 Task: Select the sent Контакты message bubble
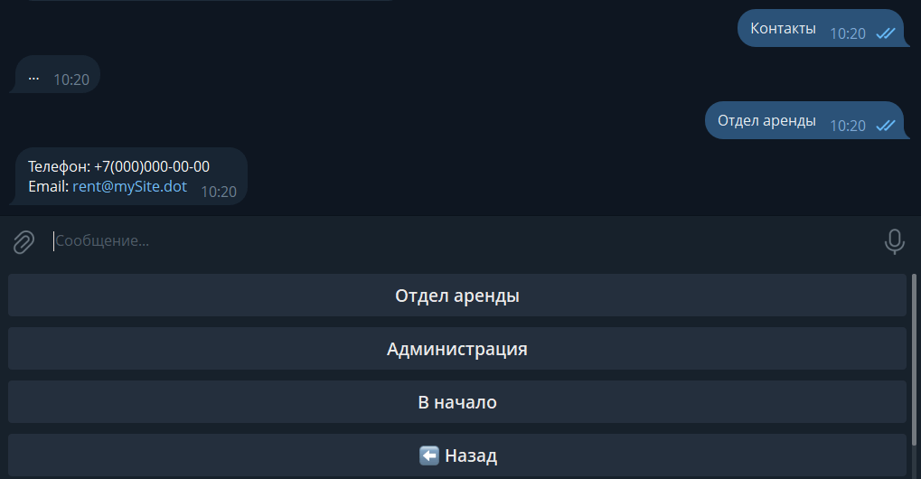pyautogui.click(x=783, y=29)
